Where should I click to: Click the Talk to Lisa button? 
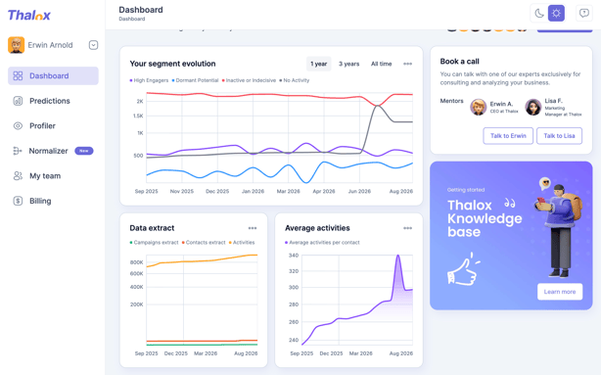click(x=559, y=136)
